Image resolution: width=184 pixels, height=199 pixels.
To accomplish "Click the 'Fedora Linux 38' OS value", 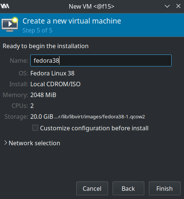I will [52, 73].
